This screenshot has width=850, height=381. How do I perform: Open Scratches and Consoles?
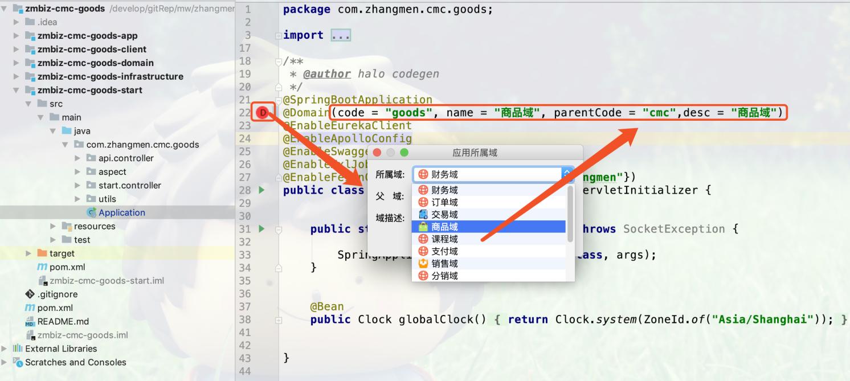click(x=75, y=362)
